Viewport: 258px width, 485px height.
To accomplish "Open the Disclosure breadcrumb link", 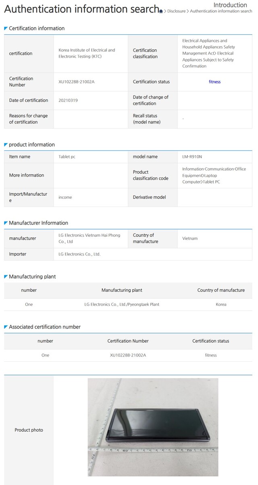I will coord(176,11).
